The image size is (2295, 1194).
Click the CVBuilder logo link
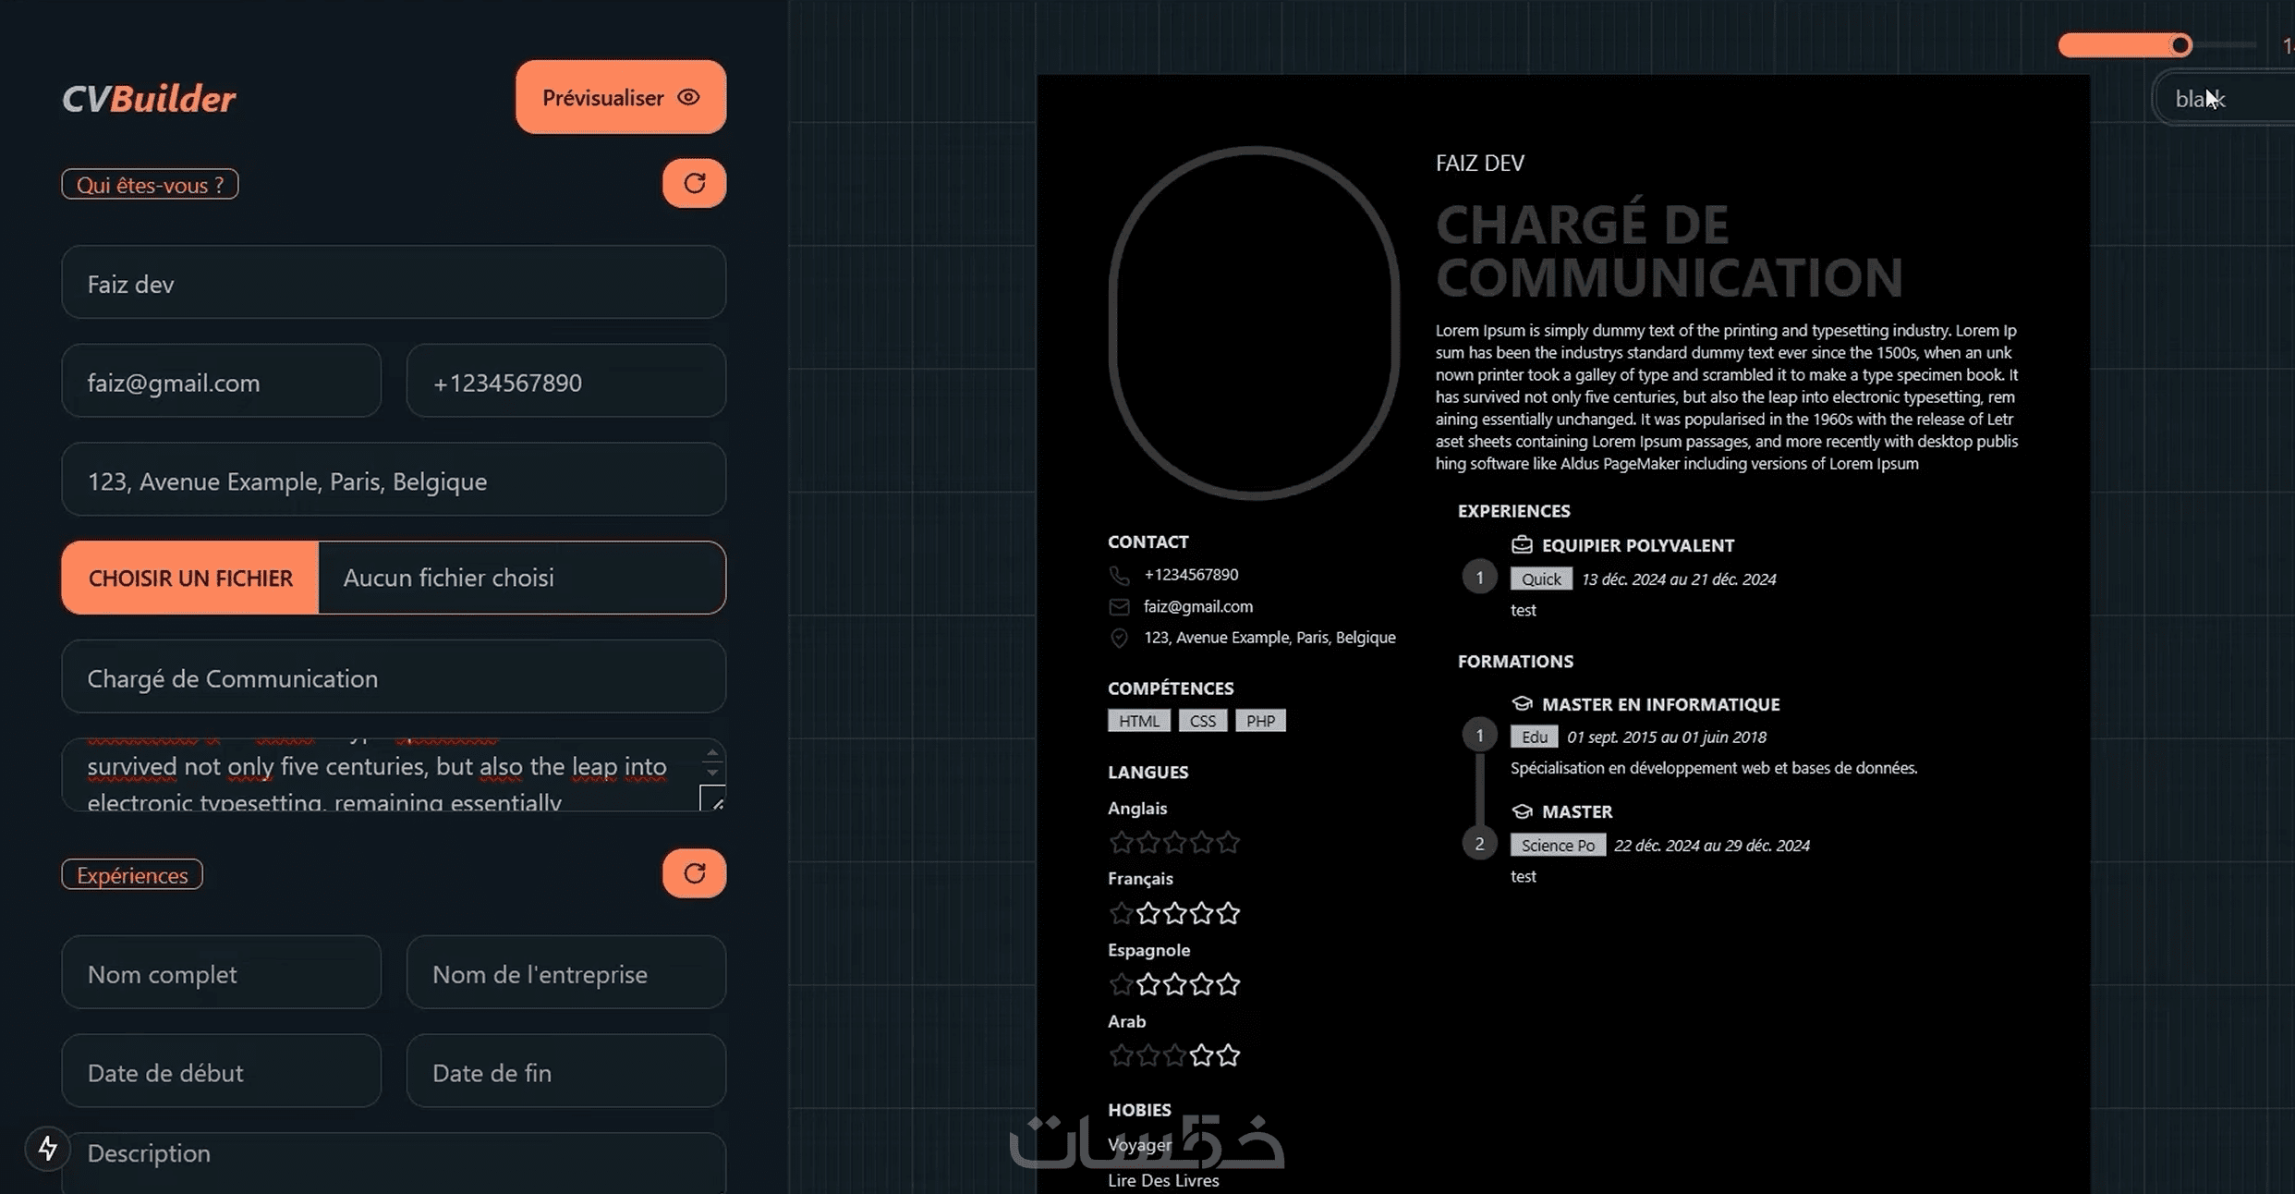pos(149,99)
